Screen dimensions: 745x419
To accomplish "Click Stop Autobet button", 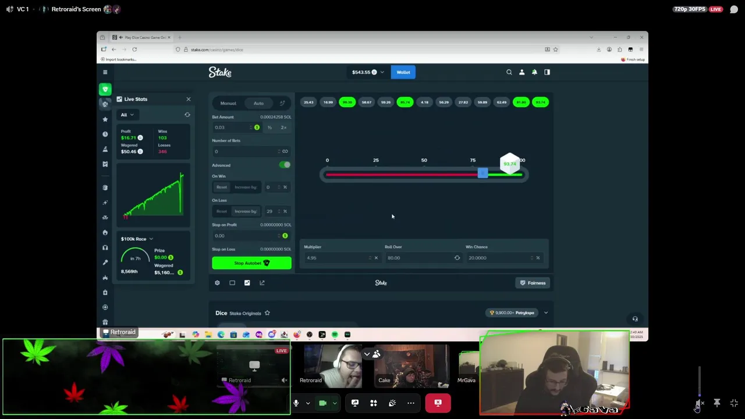I will pos(251,263).
